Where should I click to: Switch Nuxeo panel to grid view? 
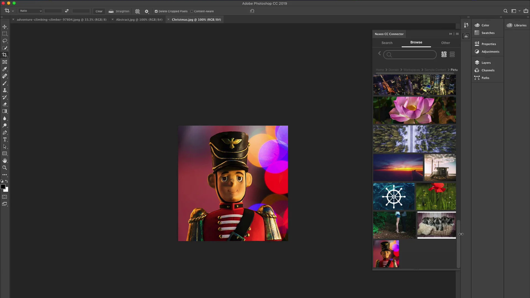click(444, 54)
